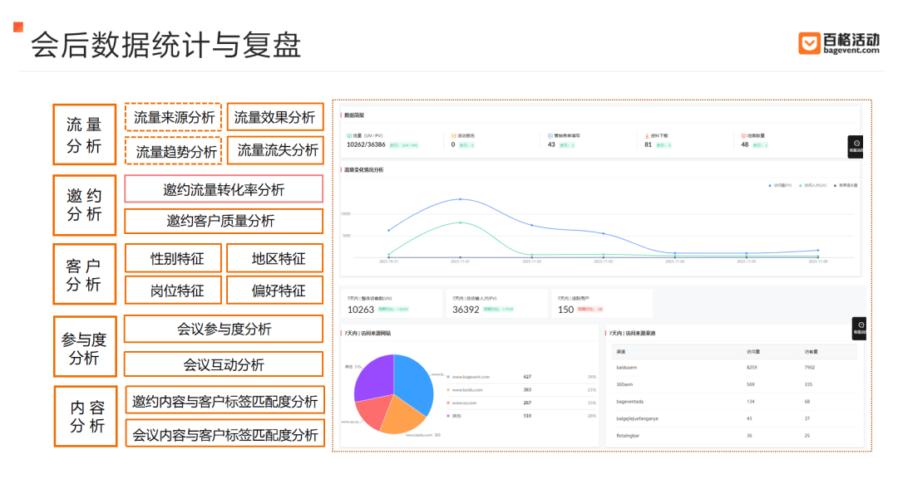Image resolution: width=898 pixels, height=503 pixels.
Task: Select the 邀约流量转化率分析 box
Action: tap(224, 189)
